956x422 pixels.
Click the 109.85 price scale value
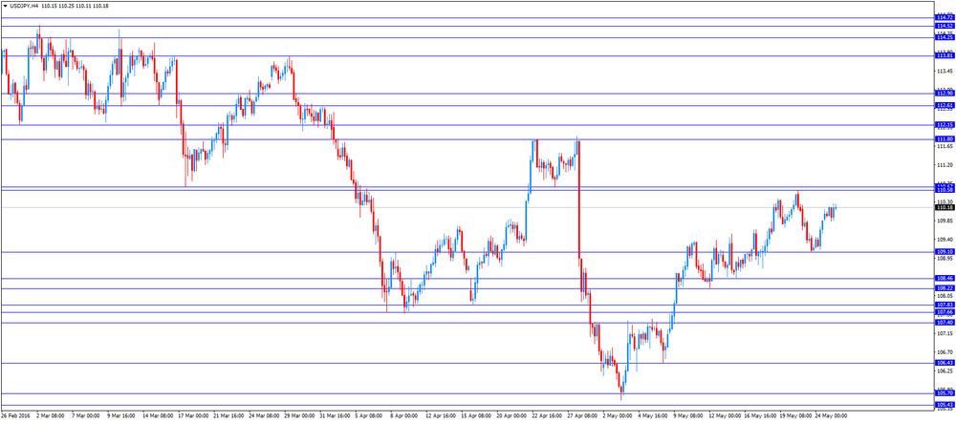[x=945, y=222]
